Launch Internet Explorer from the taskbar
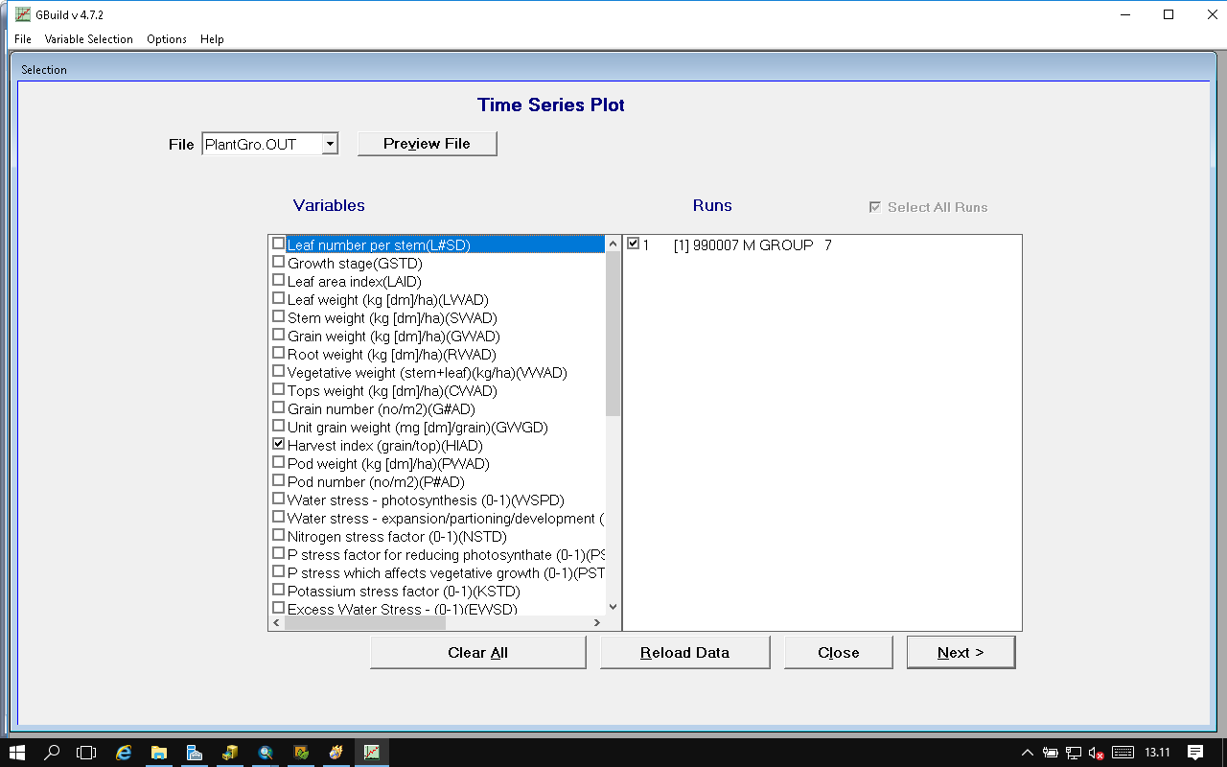The image size is (1227, 767). pyautogui.click(x=124, y=753)
